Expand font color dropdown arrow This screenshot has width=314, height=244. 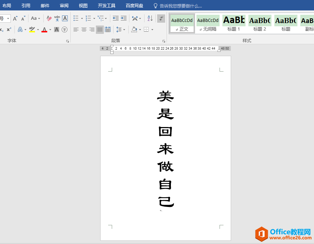(50, 30)
